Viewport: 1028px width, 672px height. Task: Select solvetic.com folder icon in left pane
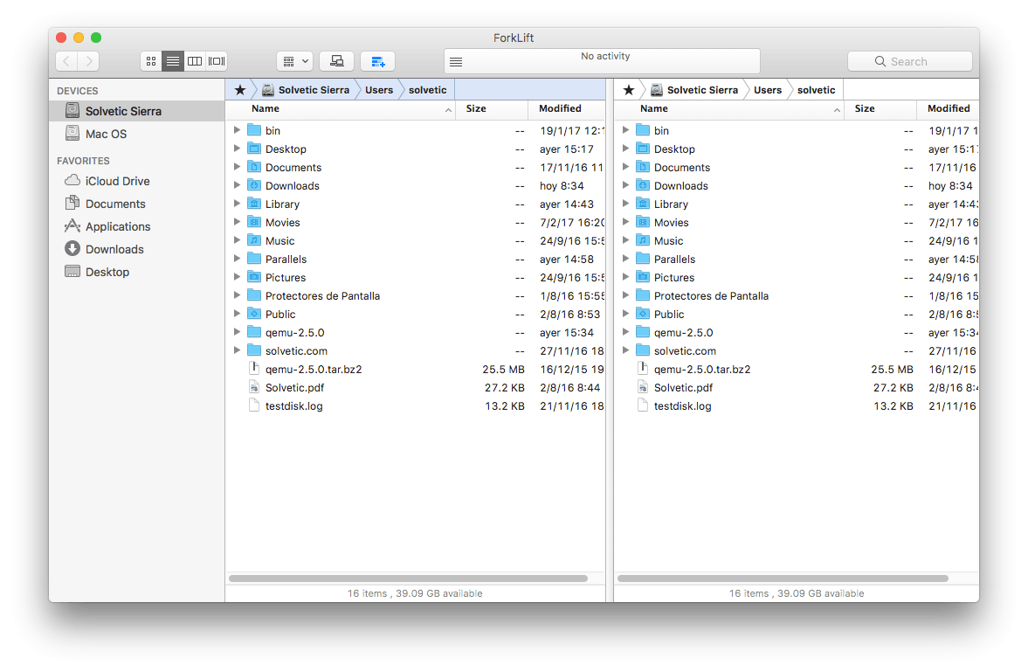tap(253, 350)
